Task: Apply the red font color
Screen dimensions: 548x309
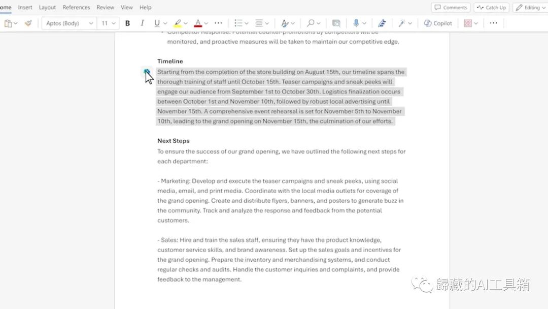Action: 198,23
